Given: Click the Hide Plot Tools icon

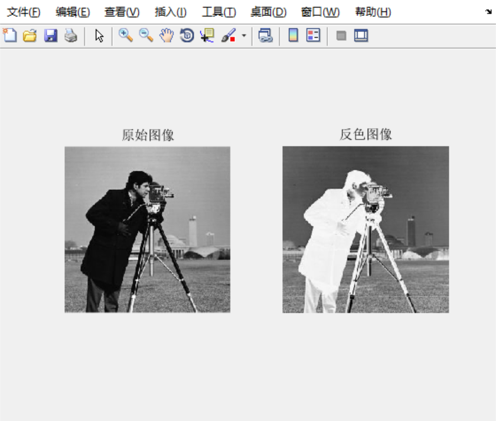Looking at the screenshot, I should pos(341,35).
